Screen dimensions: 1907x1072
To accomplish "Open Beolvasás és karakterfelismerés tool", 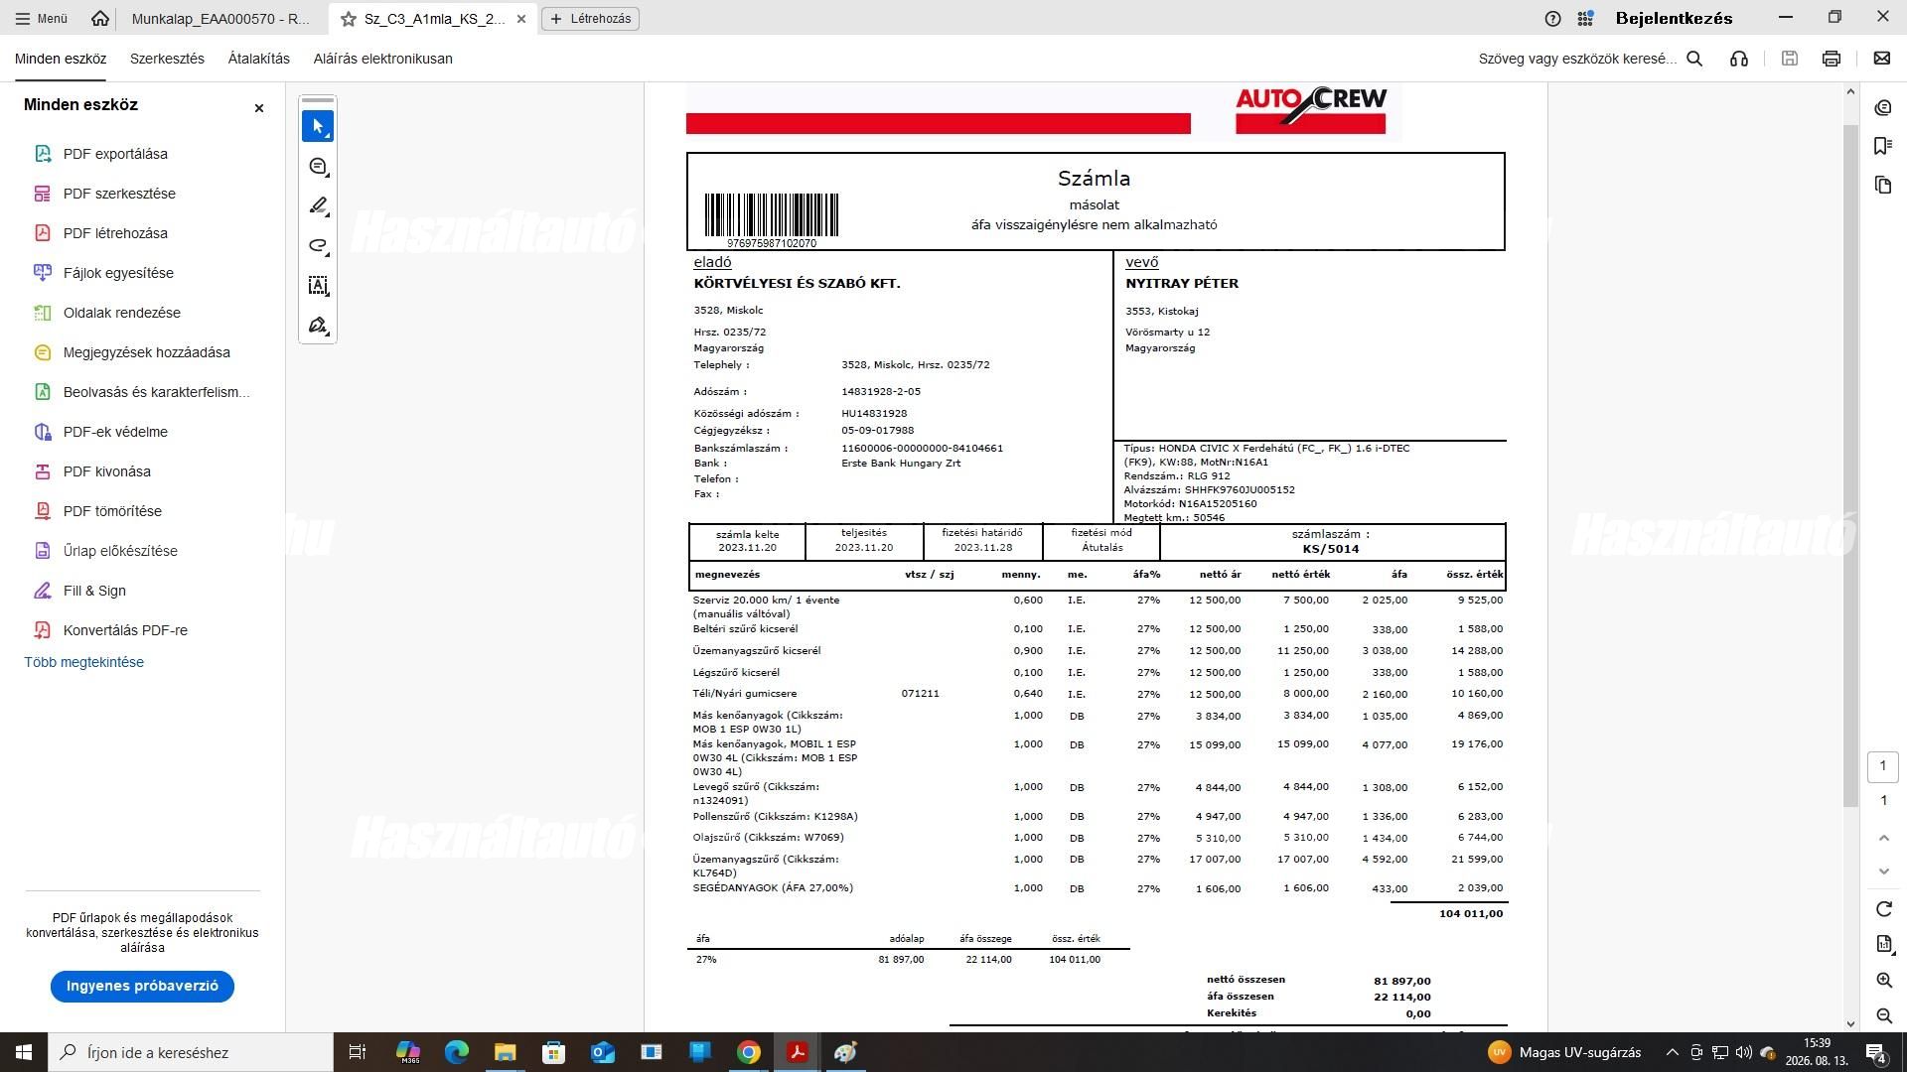I will pyautogui.click(x=143, y=392).
